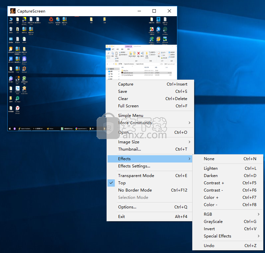Select Undo in Effects submenu
The width and height of the screenshot is (265, 253).
tap(228, 246)
